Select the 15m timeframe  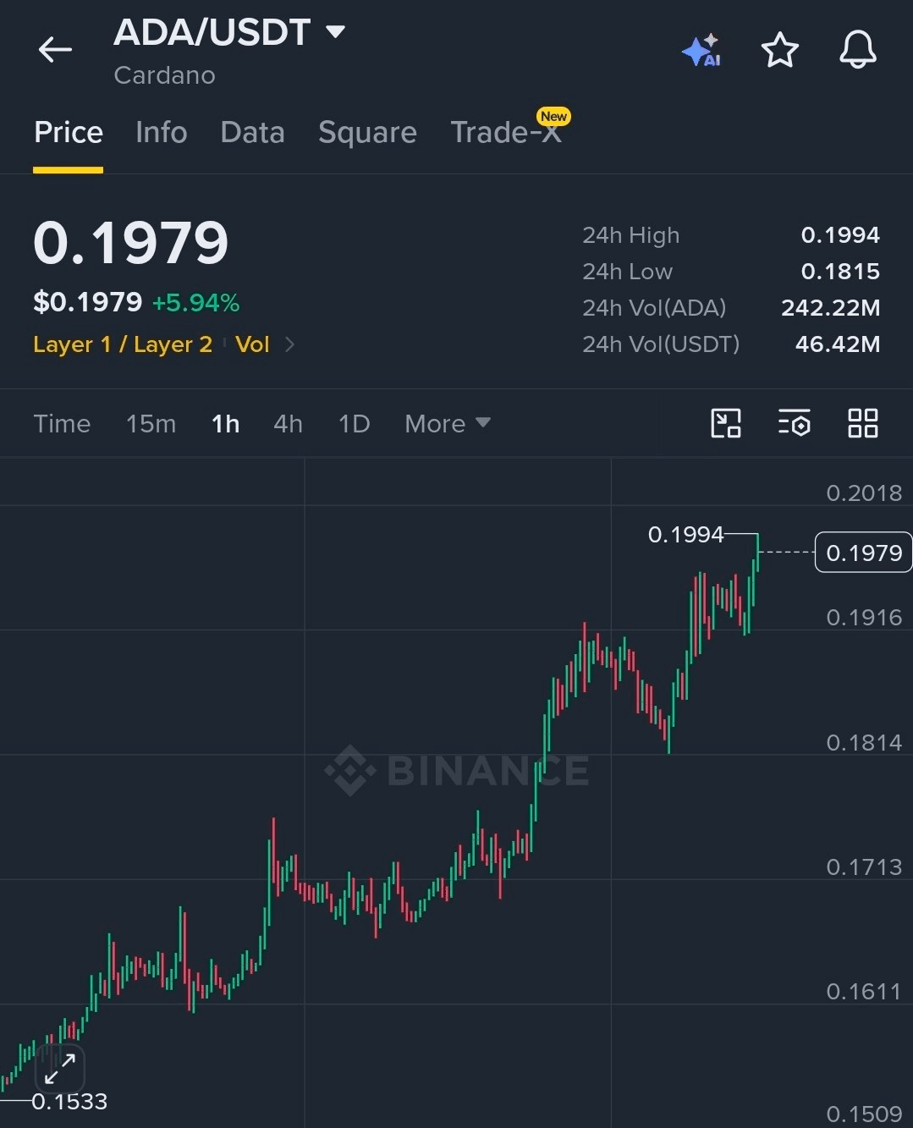tap(151, 423)
